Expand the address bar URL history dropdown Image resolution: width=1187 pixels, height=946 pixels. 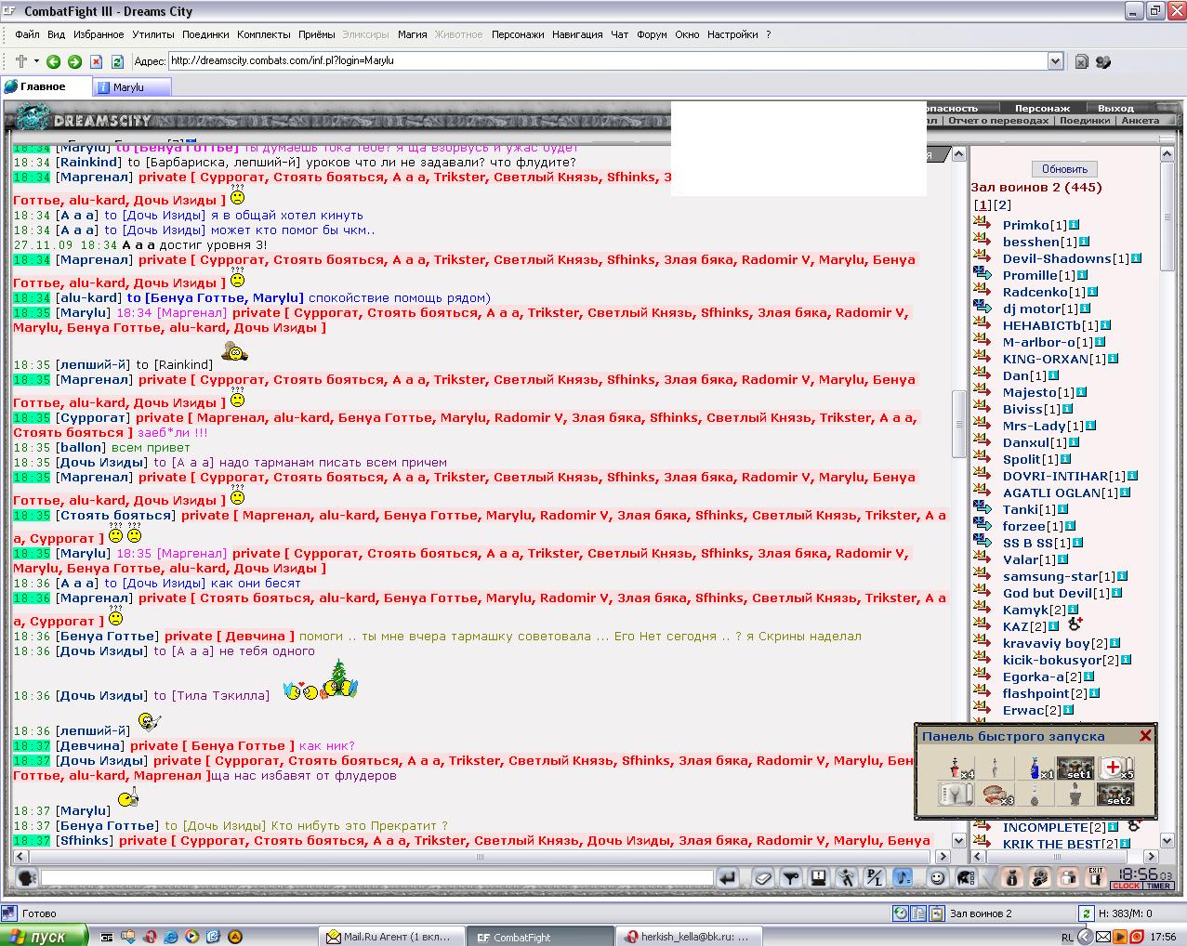pos(1055,61)
